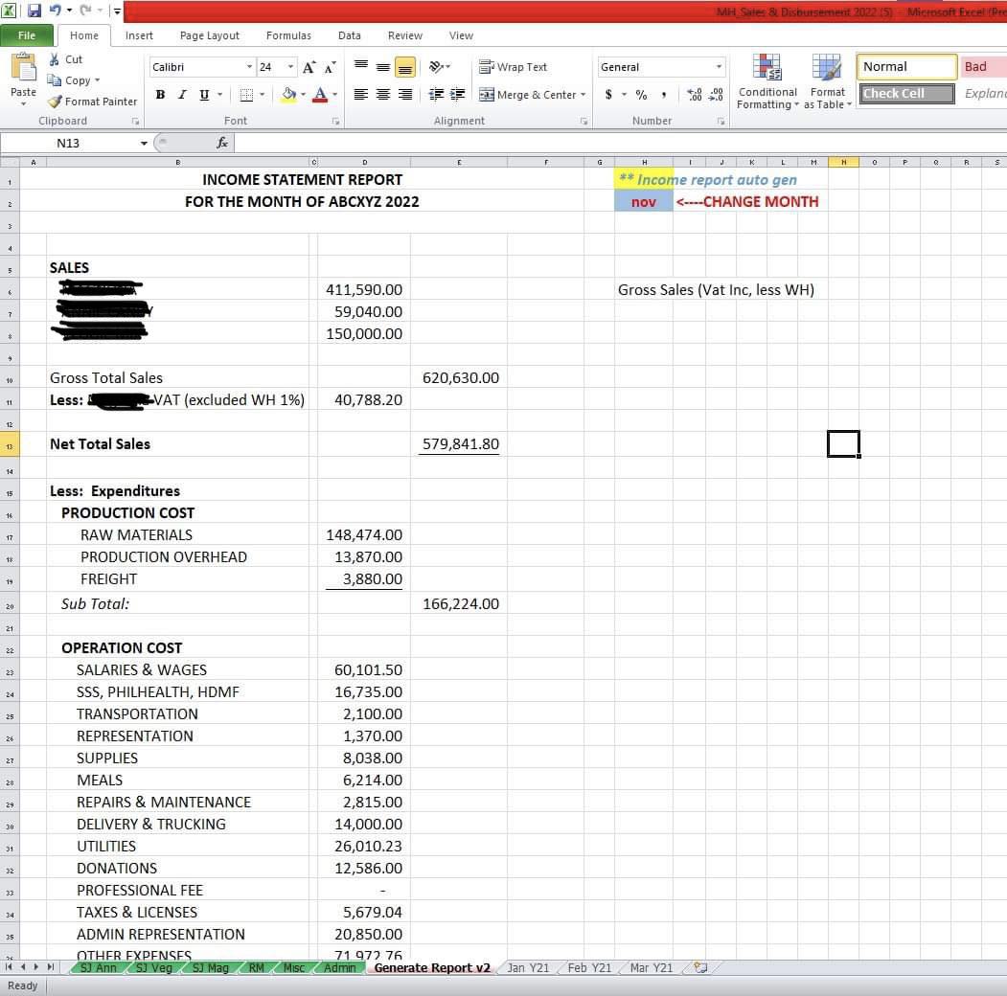Image resolution: width=1007 pixels, height=996 pixels.
Task: Toggle Align Text Right
Action: (405, 95)
